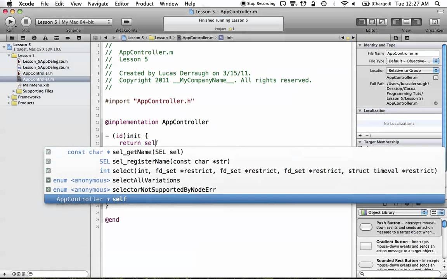Open the Product menu

coord(144,4)
